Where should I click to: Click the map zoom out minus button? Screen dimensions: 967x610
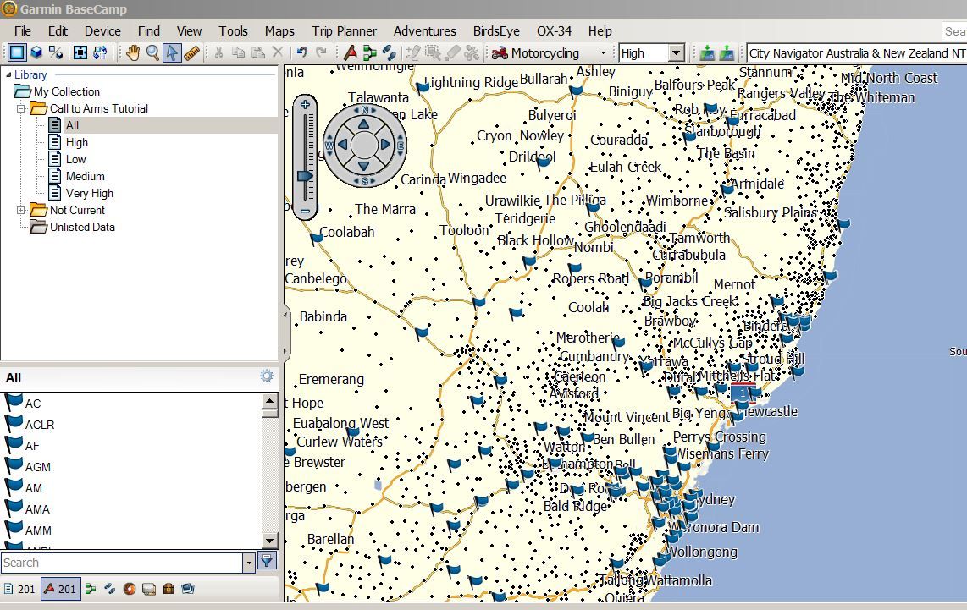305,211
